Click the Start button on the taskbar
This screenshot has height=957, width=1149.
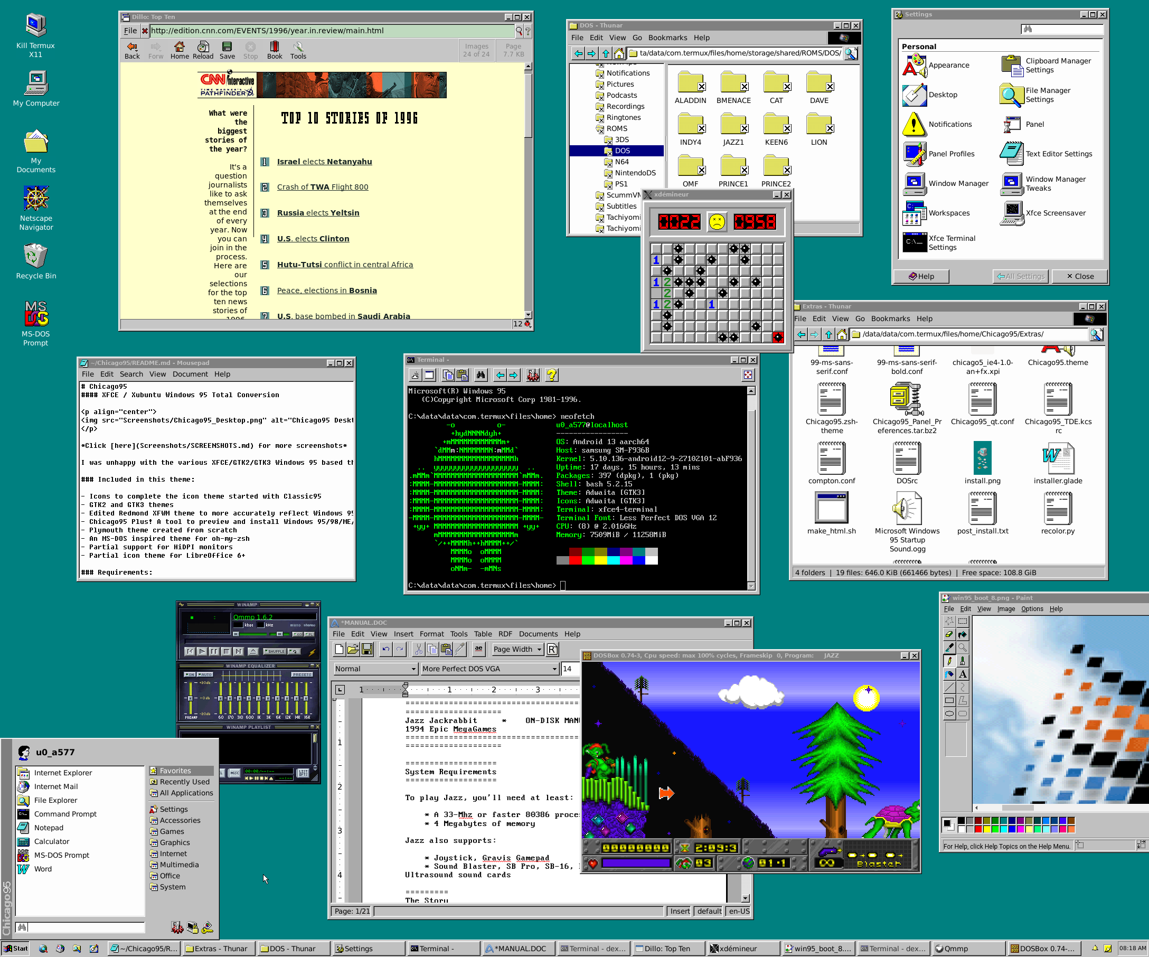15,949
